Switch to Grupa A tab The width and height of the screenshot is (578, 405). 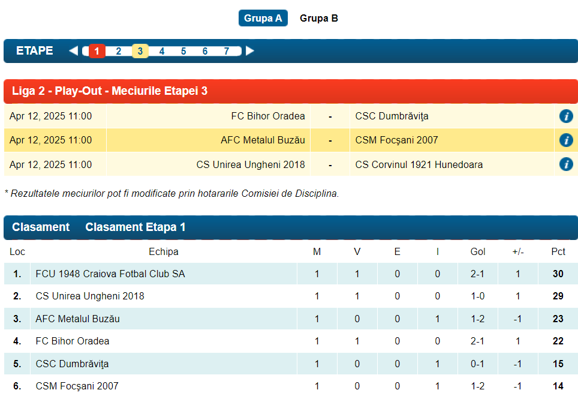pos(263,18)
